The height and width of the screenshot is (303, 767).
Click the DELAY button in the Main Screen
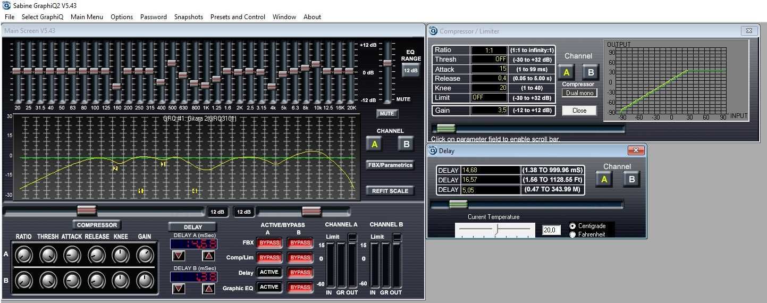click(x=193, y=227)
